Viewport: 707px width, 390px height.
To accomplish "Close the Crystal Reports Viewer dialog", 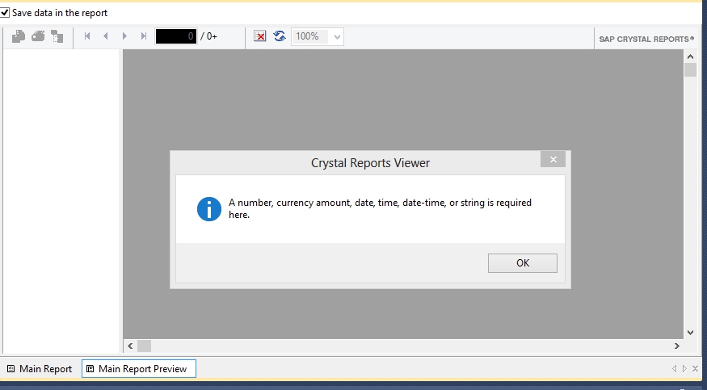I will click(553, 159).
